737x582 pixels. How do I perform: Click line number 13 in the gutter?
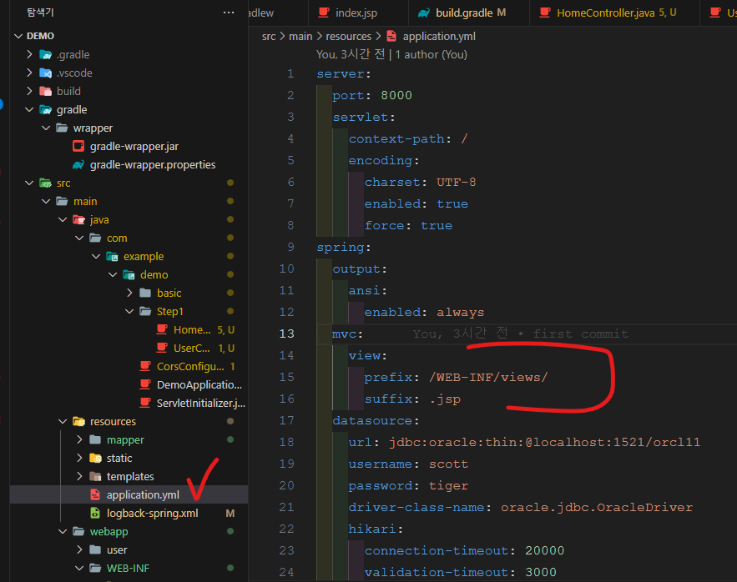286,334
